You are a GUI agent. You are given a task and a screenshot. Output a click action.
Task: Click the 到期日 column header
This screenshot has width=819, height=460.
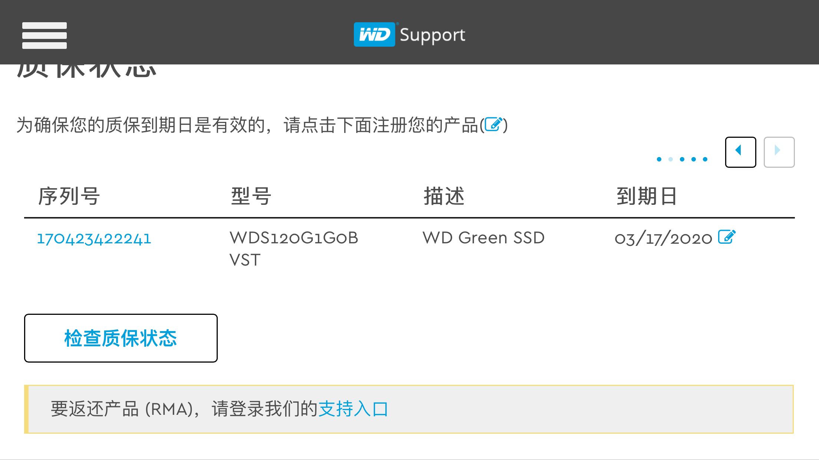(647, 196)
